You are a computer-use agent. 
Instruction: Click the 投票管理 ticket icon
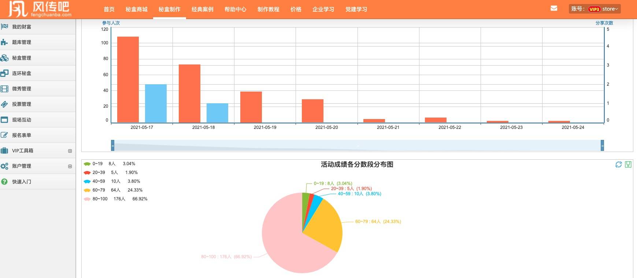[x=4, y=104]
